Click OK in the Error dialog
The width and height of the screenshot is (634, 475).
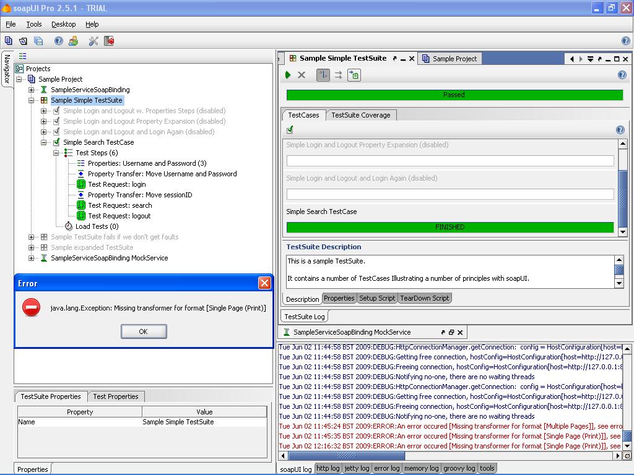(x=143, y=332)
